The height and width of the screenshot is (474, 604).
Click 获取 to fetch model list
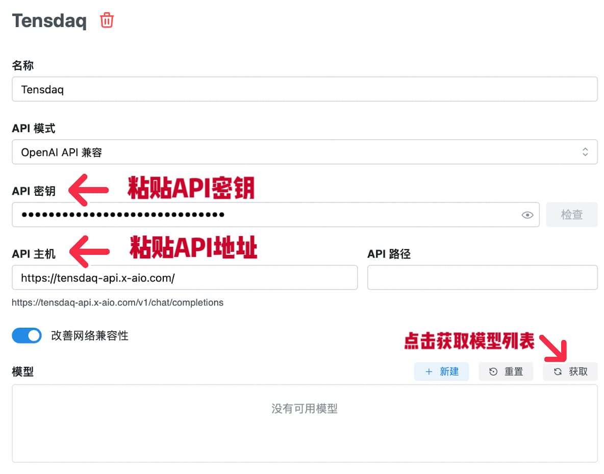(578, 372)
